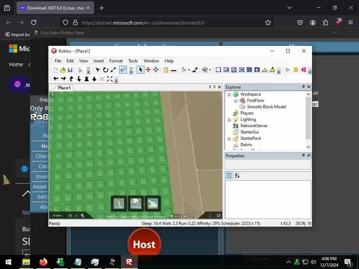The height and width of the screenshot is (269, 359).
Task: Expand the Workspace tree node
Action: [229, 95]
